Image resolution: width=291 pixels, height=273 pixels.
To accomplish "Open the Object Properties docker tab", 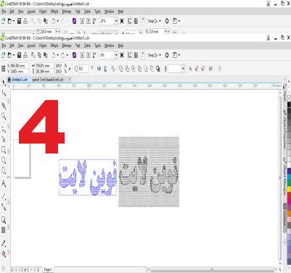I will coord(284,130).
